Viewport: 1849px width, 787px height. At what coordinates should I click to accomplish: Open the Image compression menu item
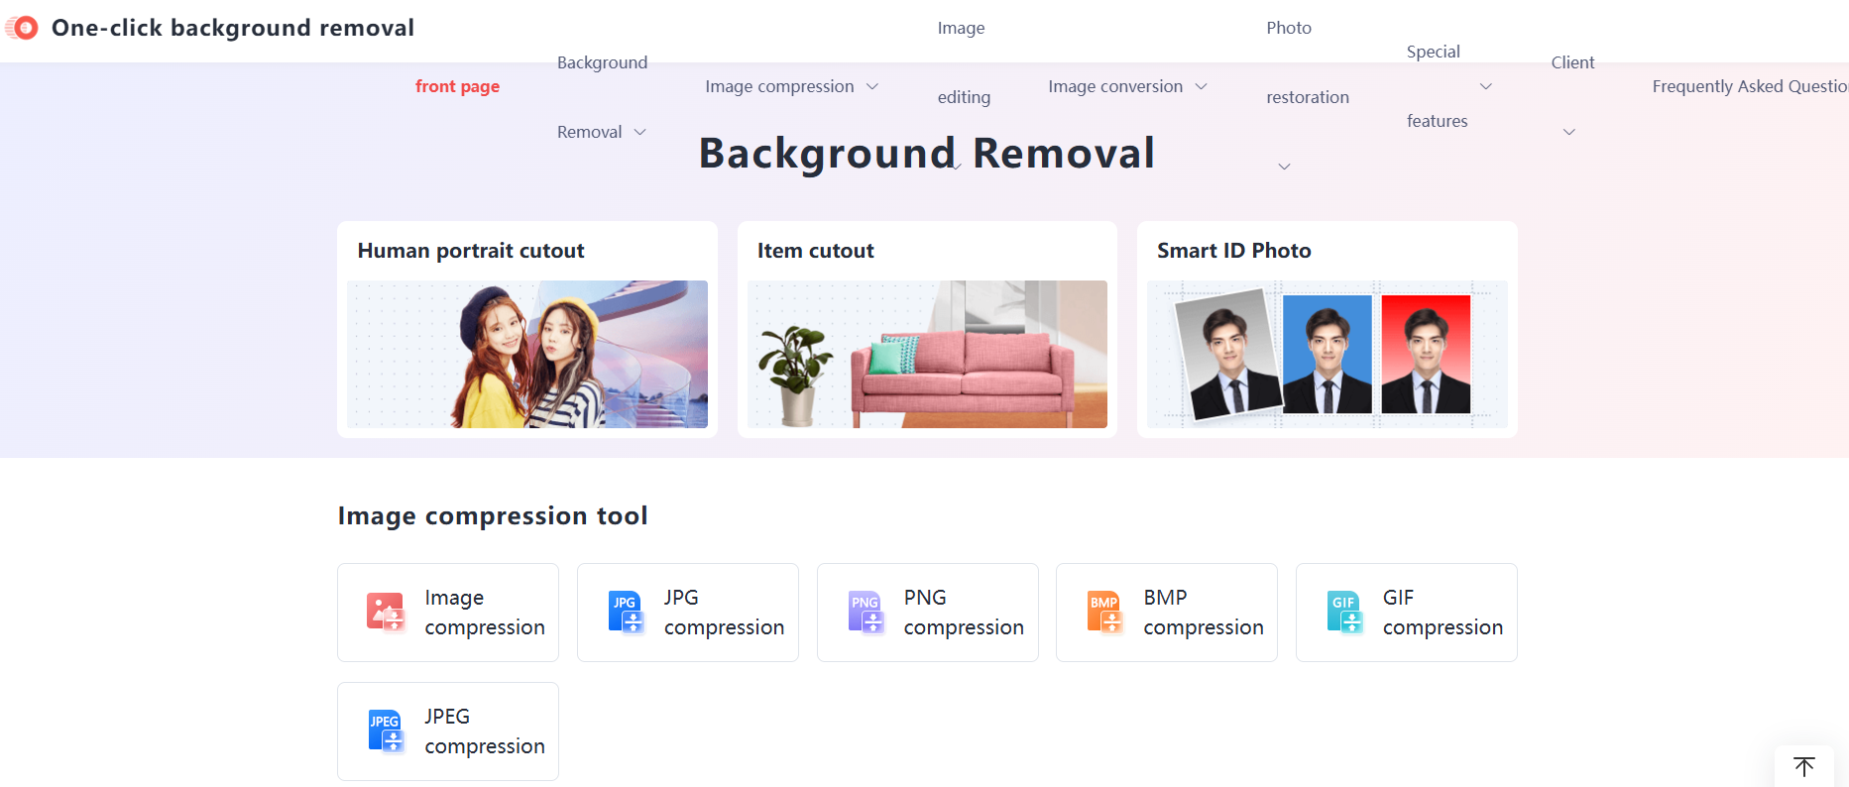[779, 86]
